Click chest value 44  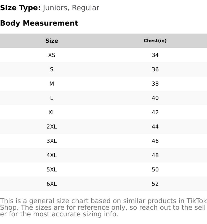(155, 126)
